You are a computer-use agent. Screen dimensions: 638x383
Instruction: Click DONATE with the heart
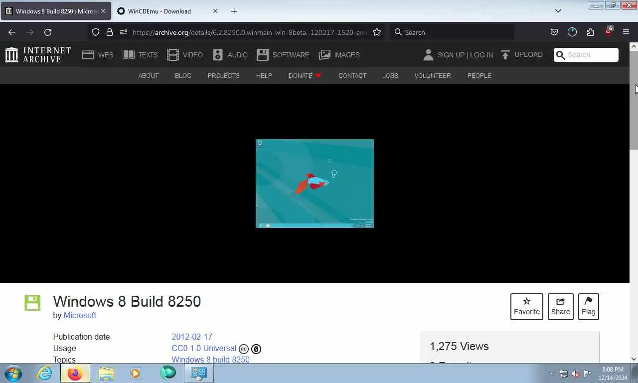point(305,76)
